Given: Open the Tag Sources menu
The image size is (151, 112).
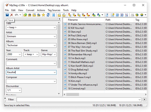Looking at the screenshot, I should [x=54, y=10].
